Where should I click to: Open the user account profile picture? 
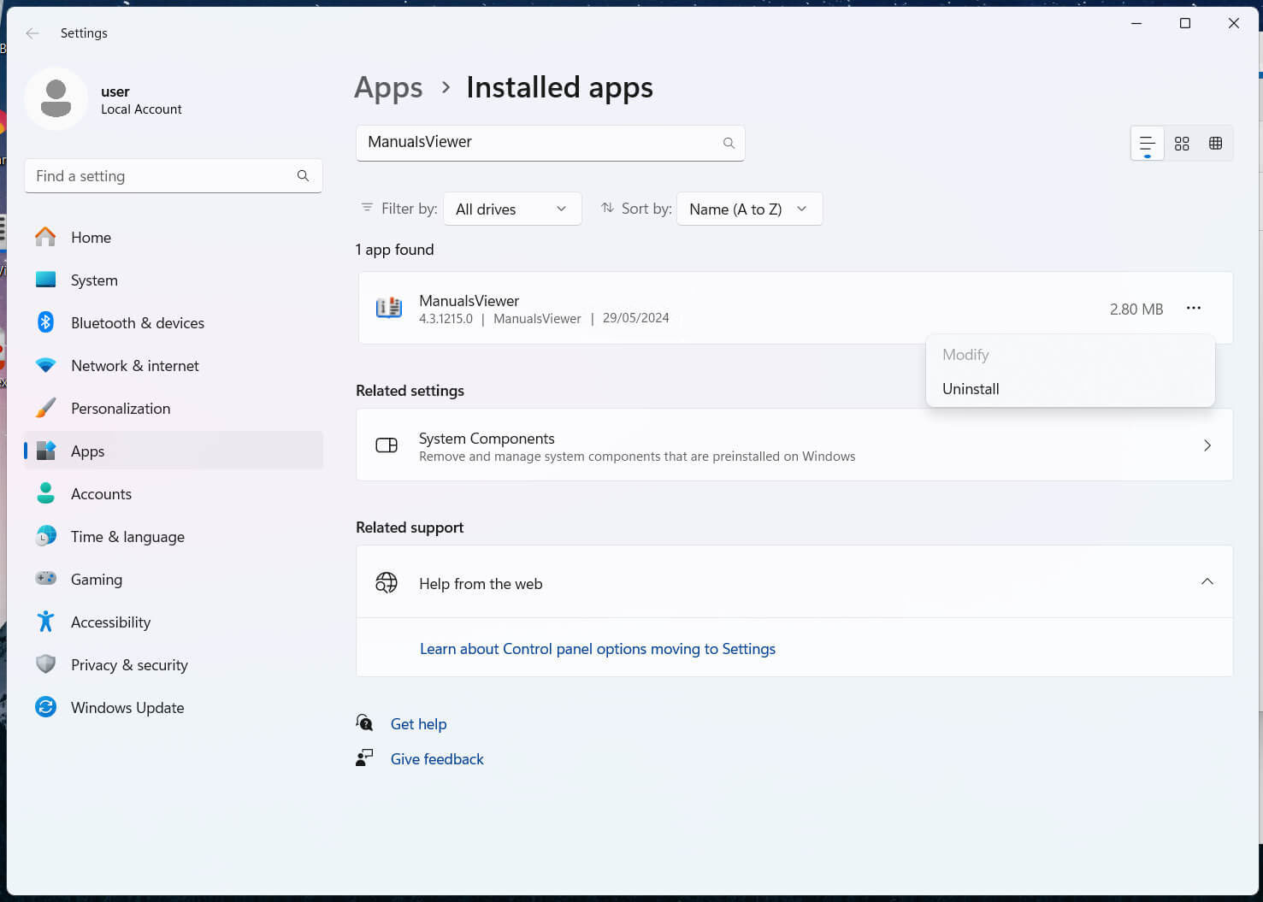pos(56,99)
